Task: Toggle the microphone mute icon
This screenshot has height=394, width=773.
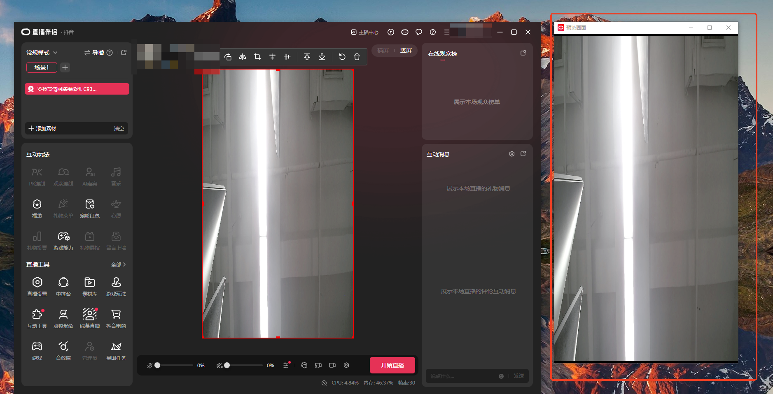Action: click(x=150, y=365)
